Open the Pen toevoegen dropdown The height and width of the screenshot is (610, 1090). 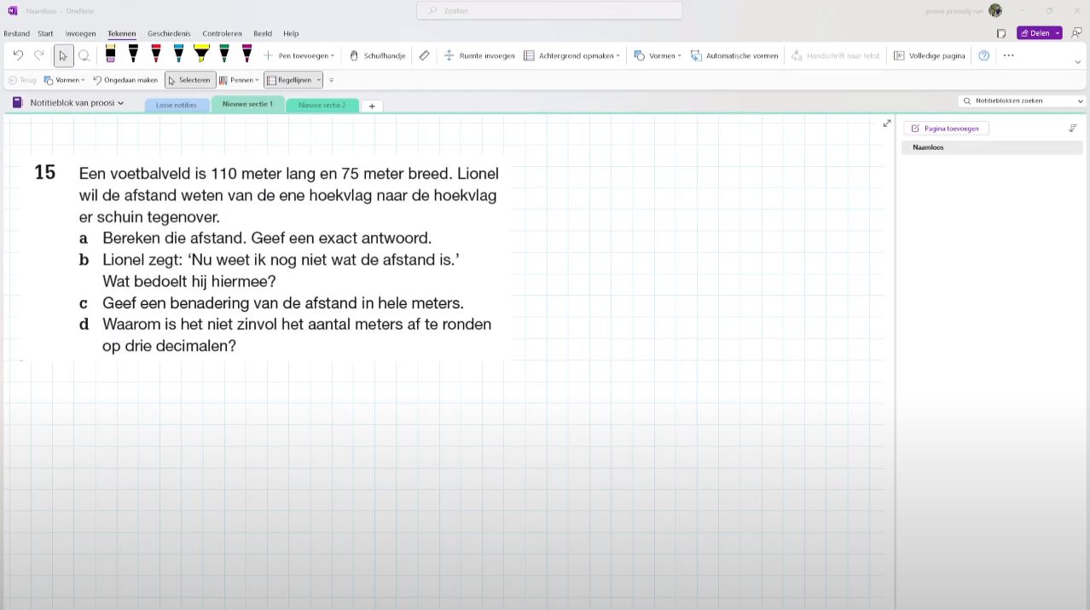299,56
